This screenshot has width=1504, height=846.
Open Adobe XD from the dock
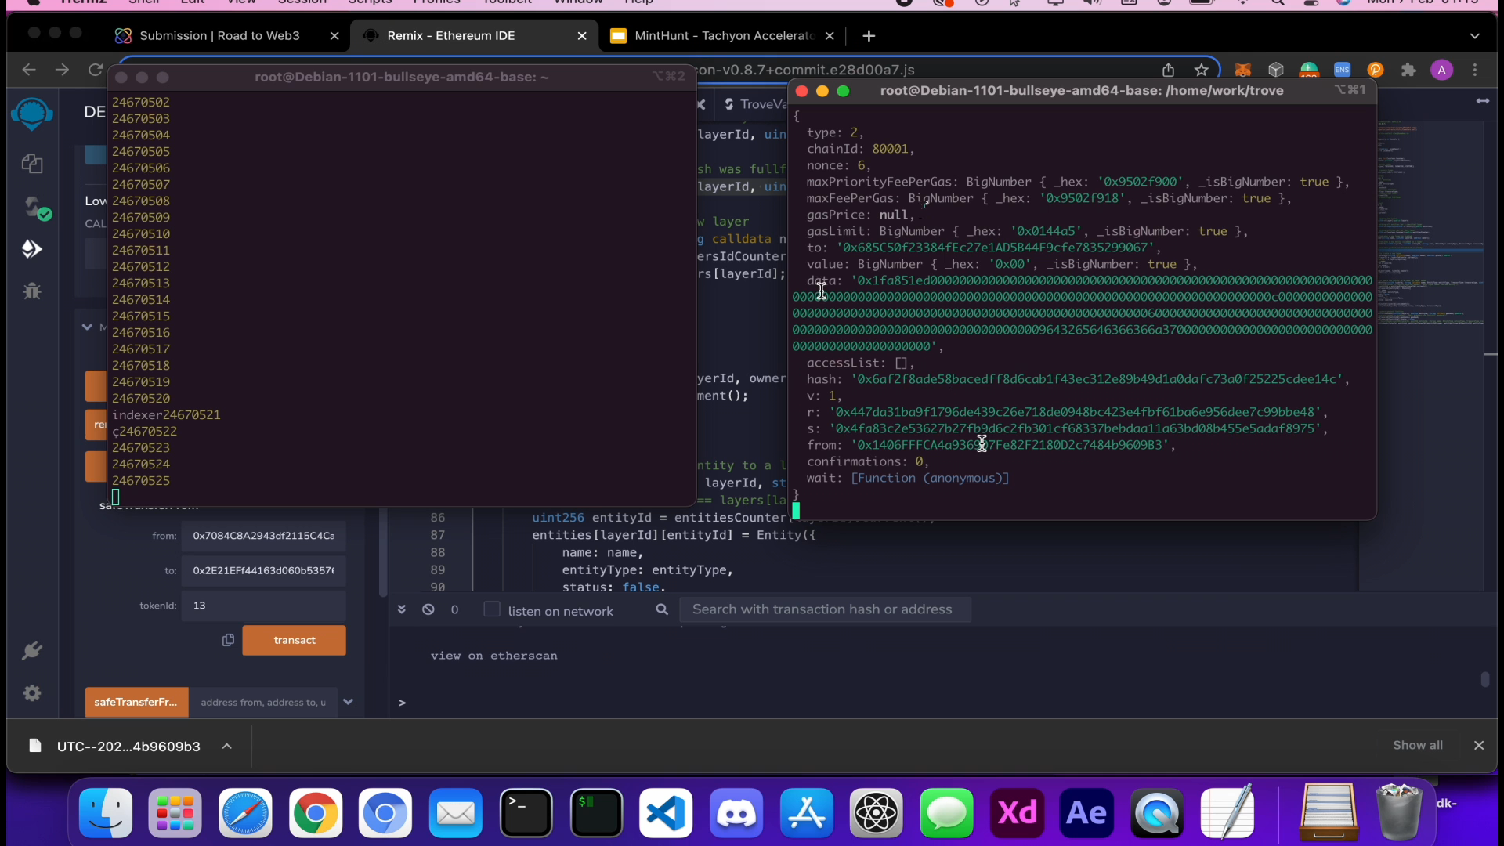pyautogui.click(x=1017, y=813)
